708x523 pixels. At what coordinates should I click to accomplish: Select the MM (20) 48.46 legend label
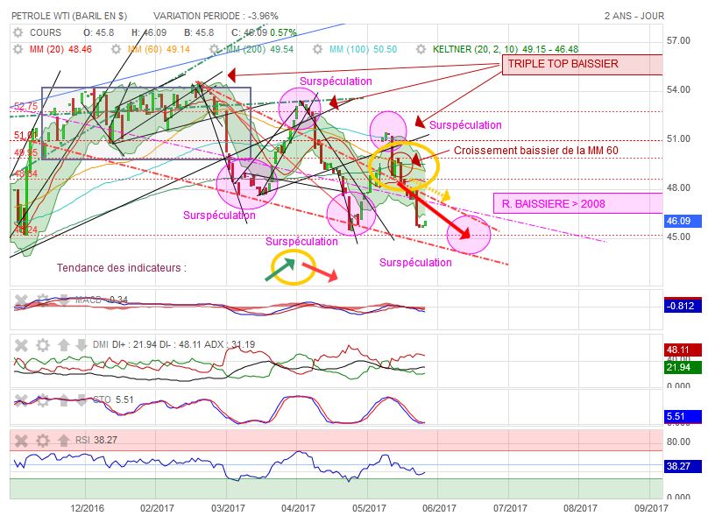(60, 49)
